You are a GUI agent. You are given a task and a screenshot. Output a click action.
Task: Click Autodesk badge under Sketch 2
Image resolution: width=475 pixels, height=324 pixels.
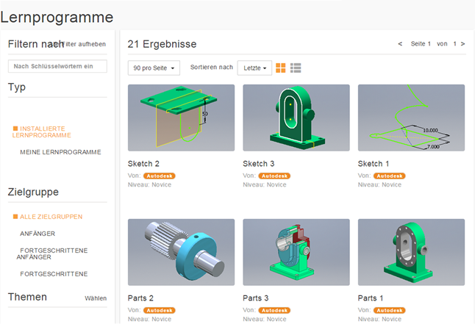160,176
